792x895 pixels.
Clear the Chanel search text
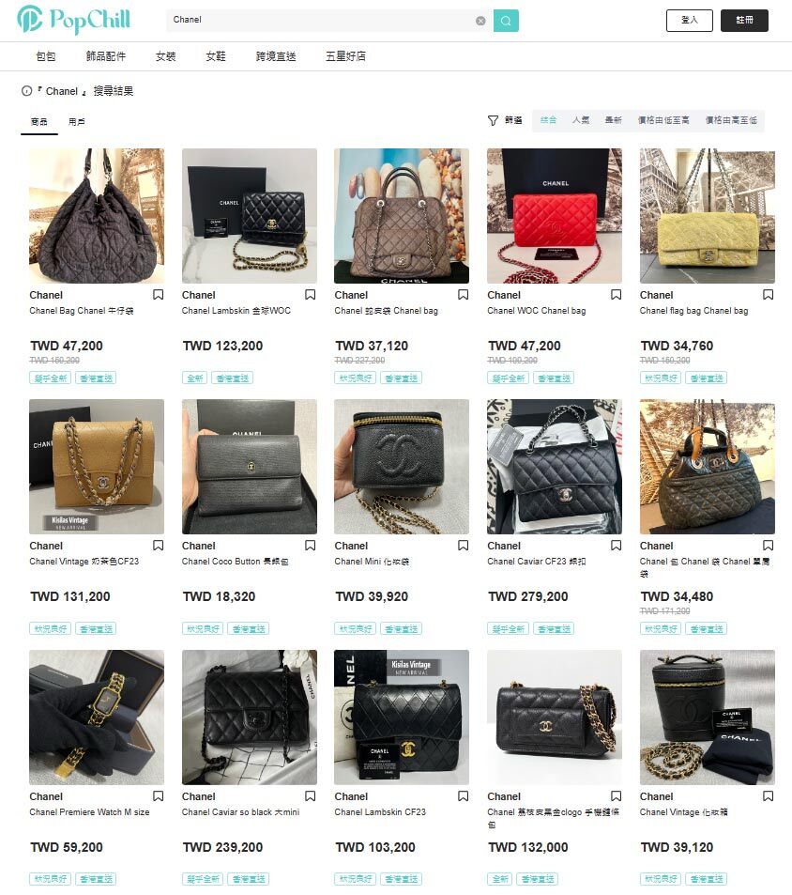pos(480,21)
